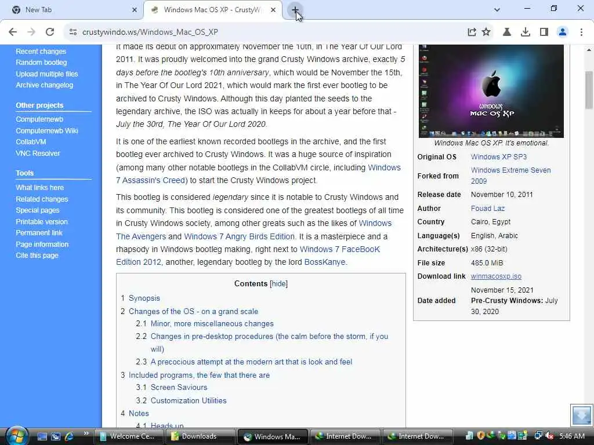Viewport: 594px width, 445px height.
Task: Jump to Screen Saviours section
Action: pyautogui.click(x=179, y=388)
